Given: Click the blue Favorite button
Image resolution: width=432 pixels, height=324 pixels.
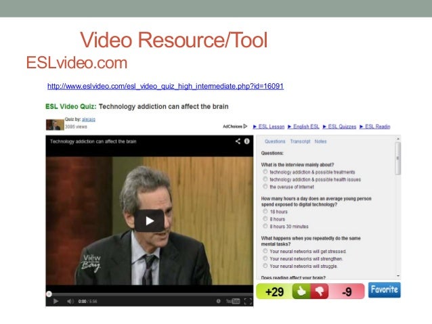Looking at the screenshot, I should pyautogui.click(x=385, y=290).
